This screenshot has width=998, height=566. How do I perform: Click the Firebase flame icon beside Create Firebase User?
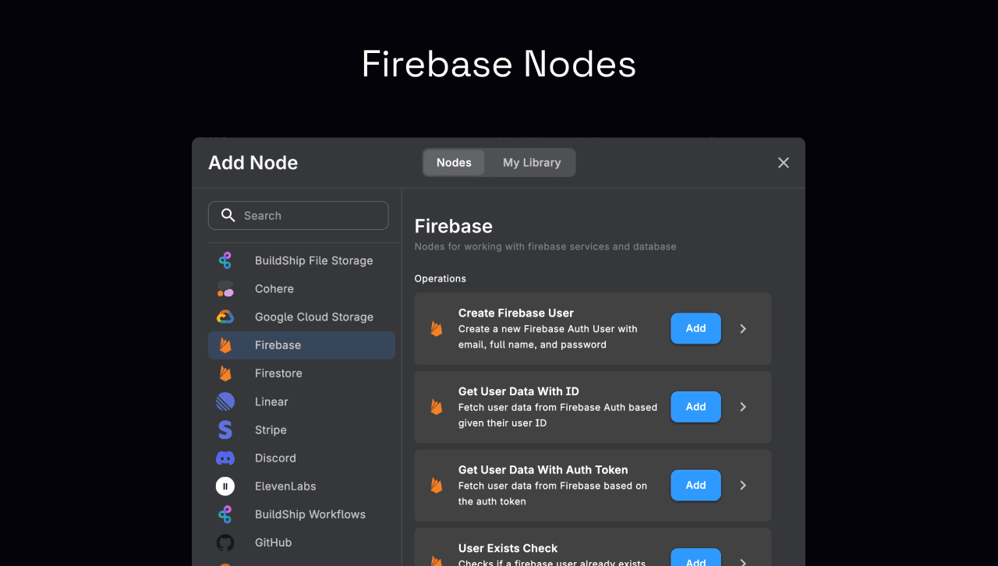tap(436, 328)
